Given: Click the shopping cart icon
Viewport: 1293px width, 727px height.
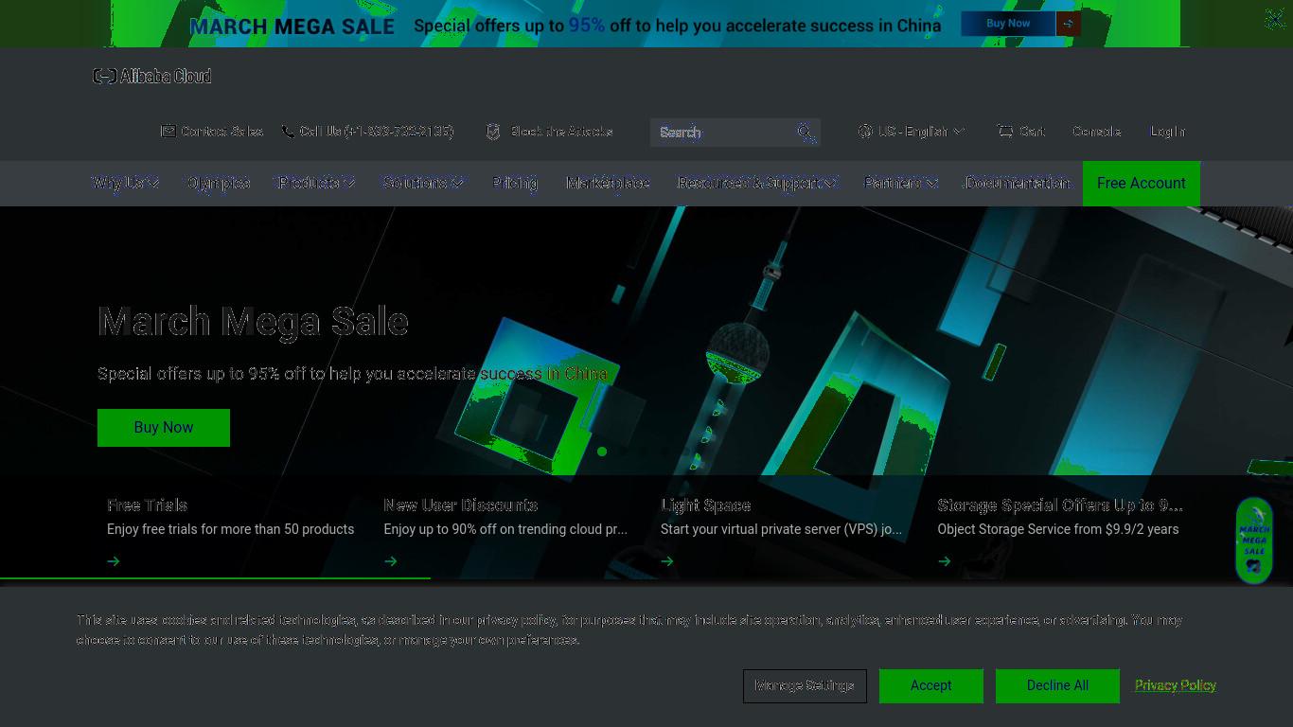Looking at the screenshot, I should pos(1005,131).
